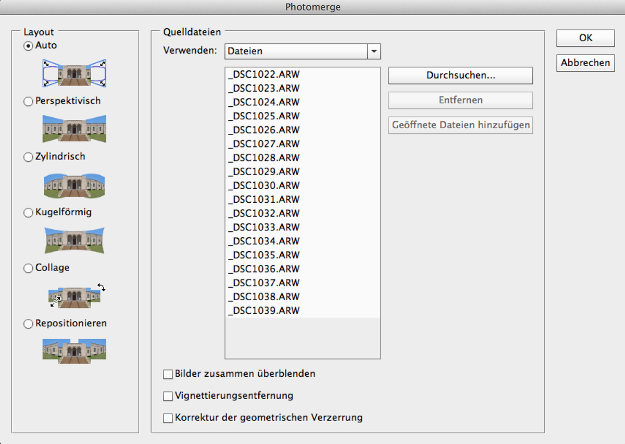Tick the Vignettierungsentfernung checkbox

coord(168,396)
